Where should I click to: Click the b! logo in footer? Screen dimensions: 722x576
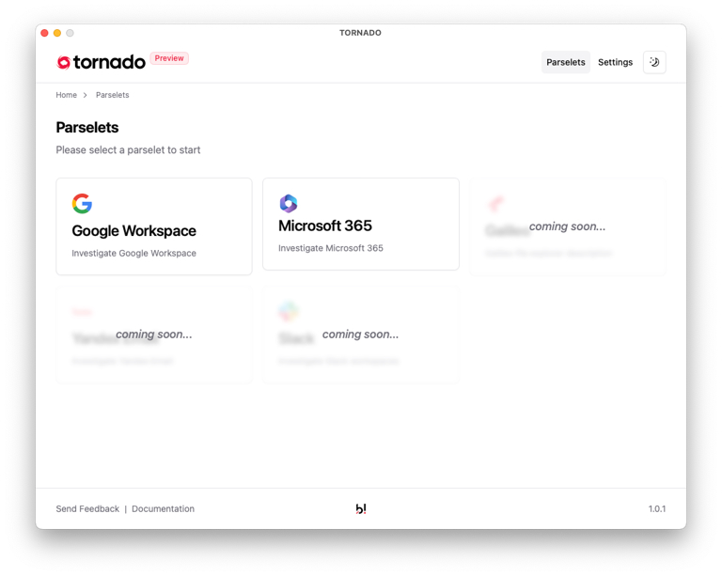pos(361,508)
